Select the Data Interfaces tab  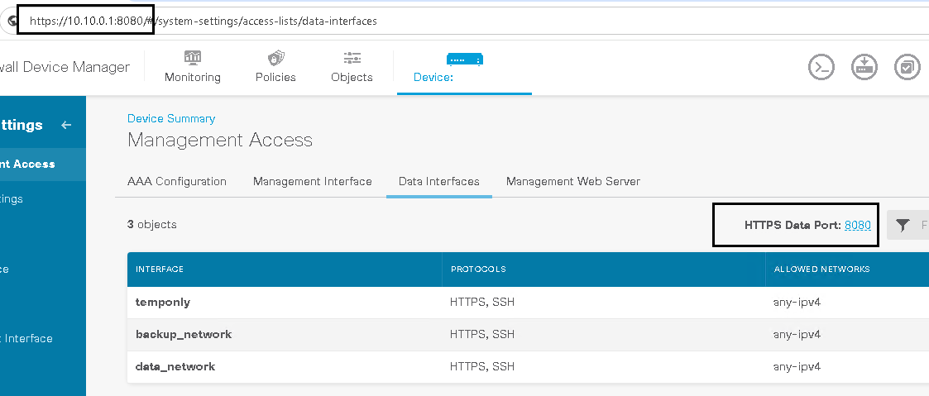point(438,181)
